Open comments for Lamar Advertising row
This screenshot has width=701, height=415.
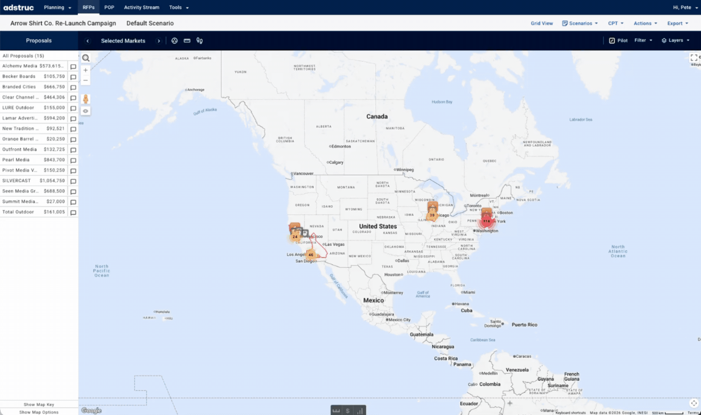click(73, 119)
